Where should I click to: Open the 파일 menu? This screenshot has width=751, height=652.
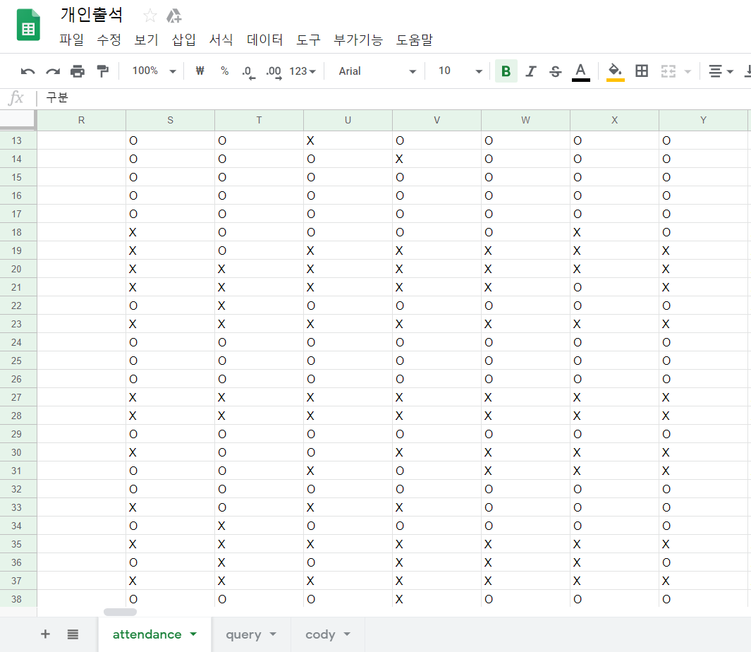71,40
